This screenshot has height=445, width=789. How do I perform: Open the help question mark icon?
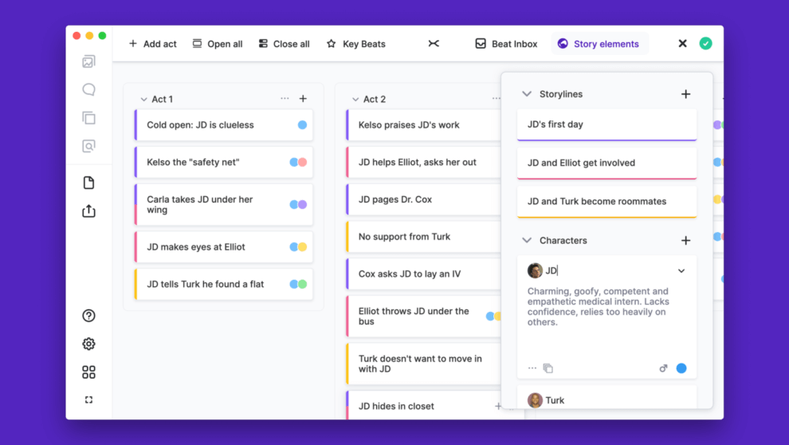pyautogui.click(x=88, y=316)
